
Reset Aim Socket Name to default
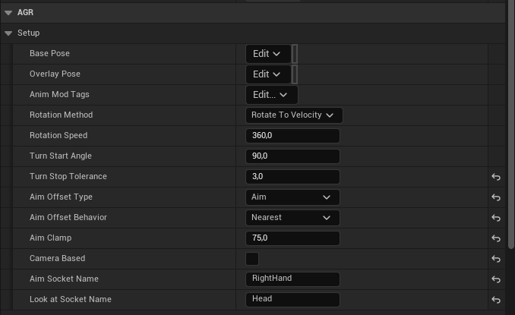pyautogui.click(x=496, y=279)
